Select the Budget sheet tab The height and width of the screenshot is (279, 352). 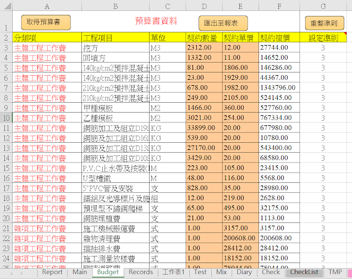tap(108, 272)
